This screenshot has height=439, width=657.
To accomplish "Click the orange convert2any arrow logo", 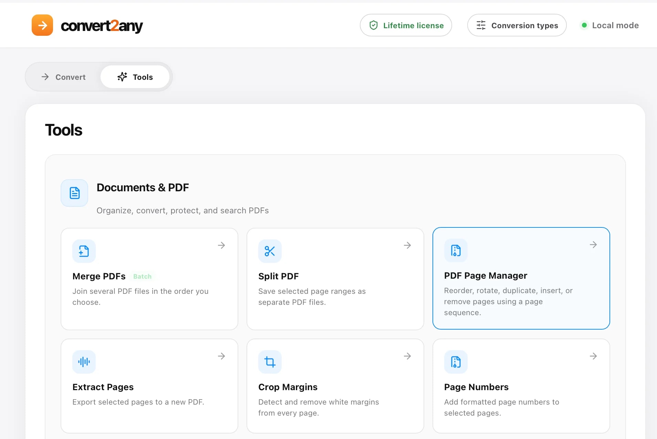I will coord(42,25).
